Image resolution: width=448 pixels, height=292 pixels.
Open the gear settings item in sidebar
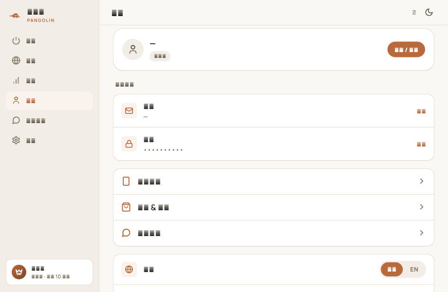click(x=49, y=141)
